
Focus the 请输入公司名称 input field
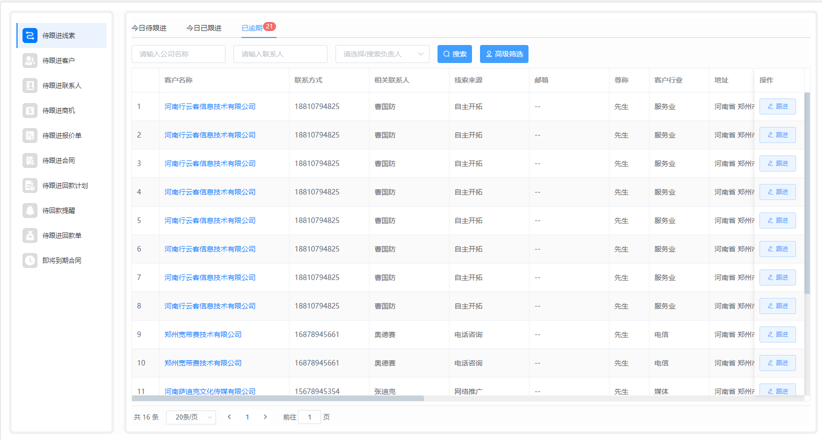(x=178, y=54)
